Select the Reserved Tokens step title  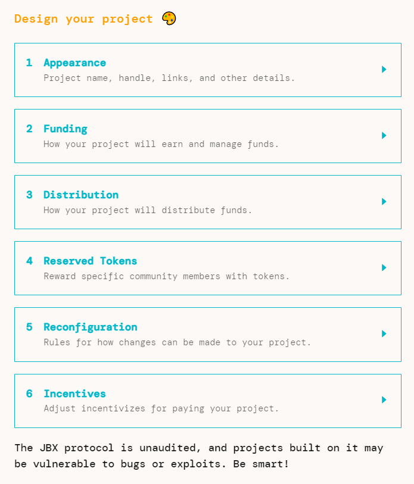point(90,261)
